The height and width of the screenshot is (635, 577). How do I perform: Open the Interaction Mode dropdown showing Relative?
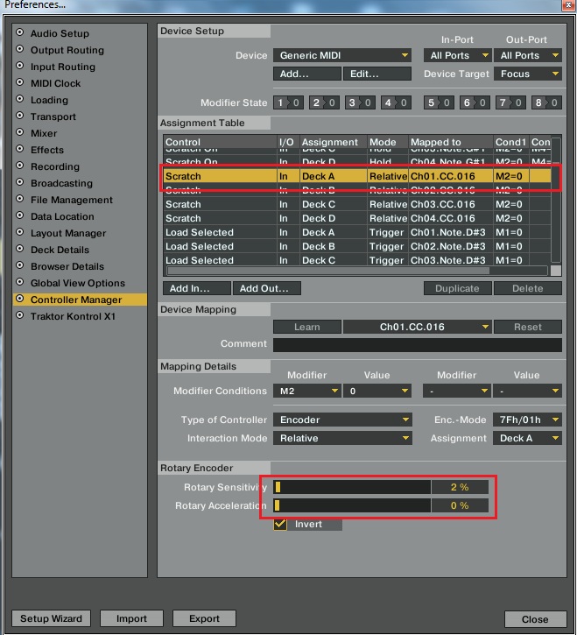[342, 438]
